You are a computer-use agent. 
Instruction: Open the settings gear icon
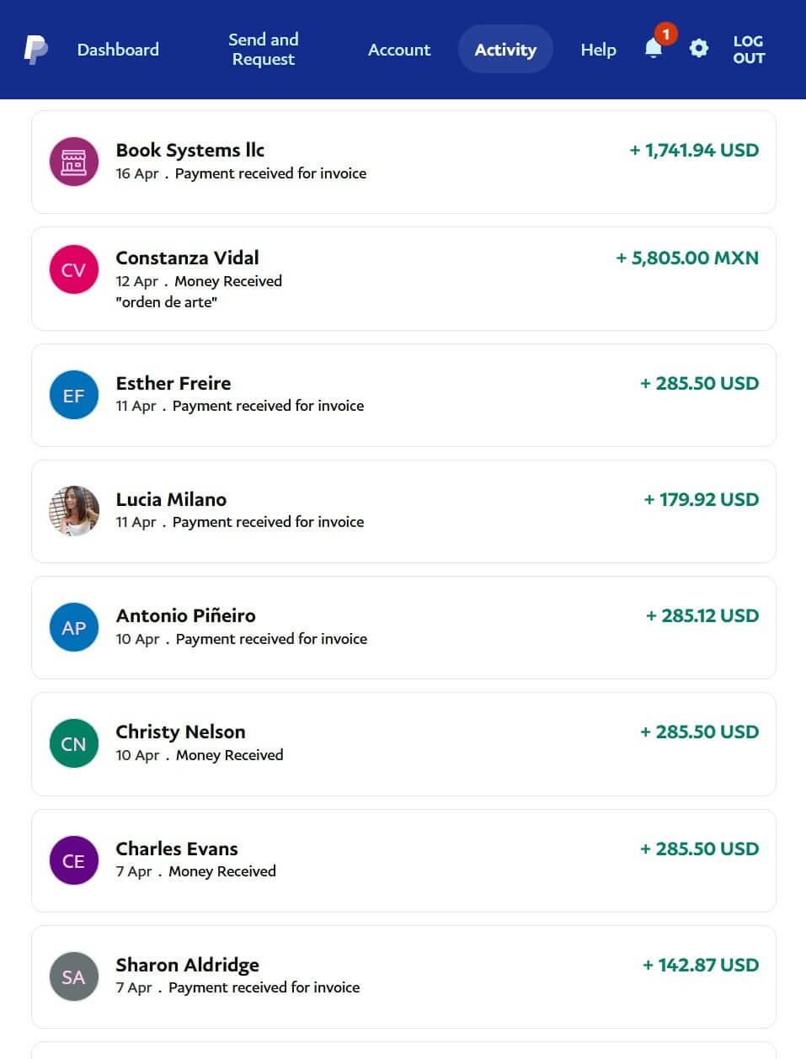[699, 49]
